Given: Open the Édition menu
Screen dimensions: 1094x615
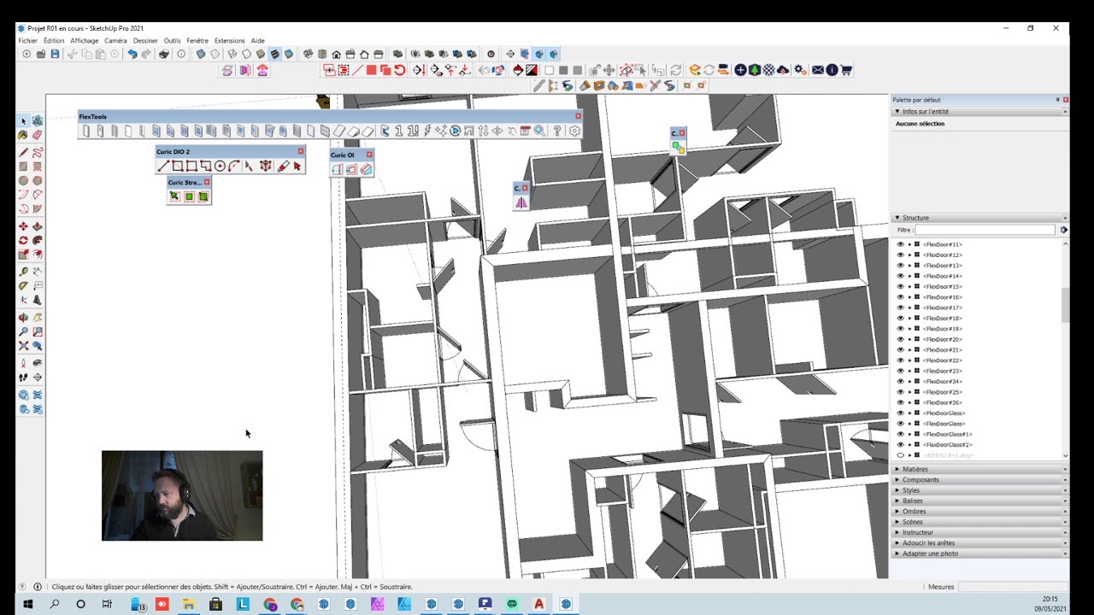Looking at the screenshot, I should [54, 40].
